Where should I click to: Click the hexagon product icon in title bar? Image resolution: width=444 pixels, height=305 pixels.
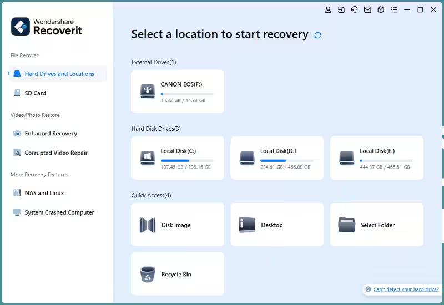click(381, 10)
